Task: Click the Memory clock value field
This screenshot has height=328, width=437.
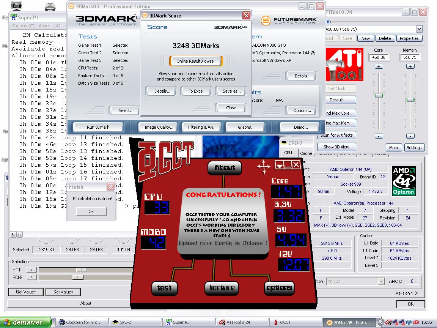Action: tap(410, 57)
